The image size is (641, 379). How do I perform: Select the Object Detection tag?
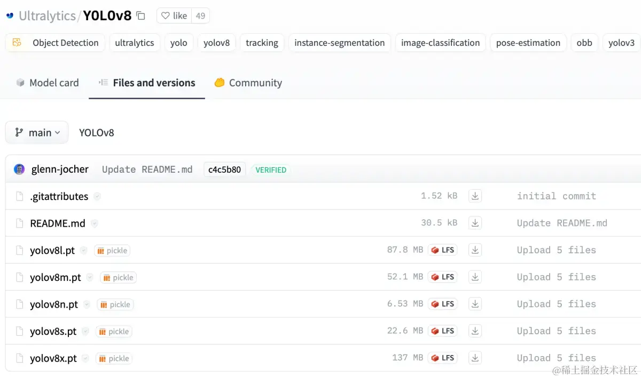tap(55, 43)
